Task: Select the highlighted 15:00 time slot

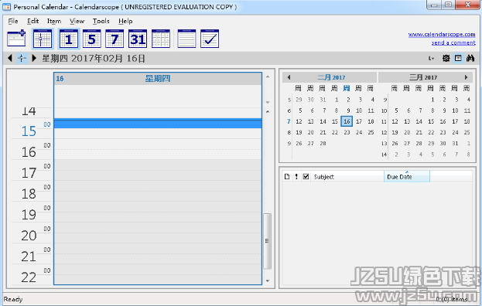Action: click(158, 124)
